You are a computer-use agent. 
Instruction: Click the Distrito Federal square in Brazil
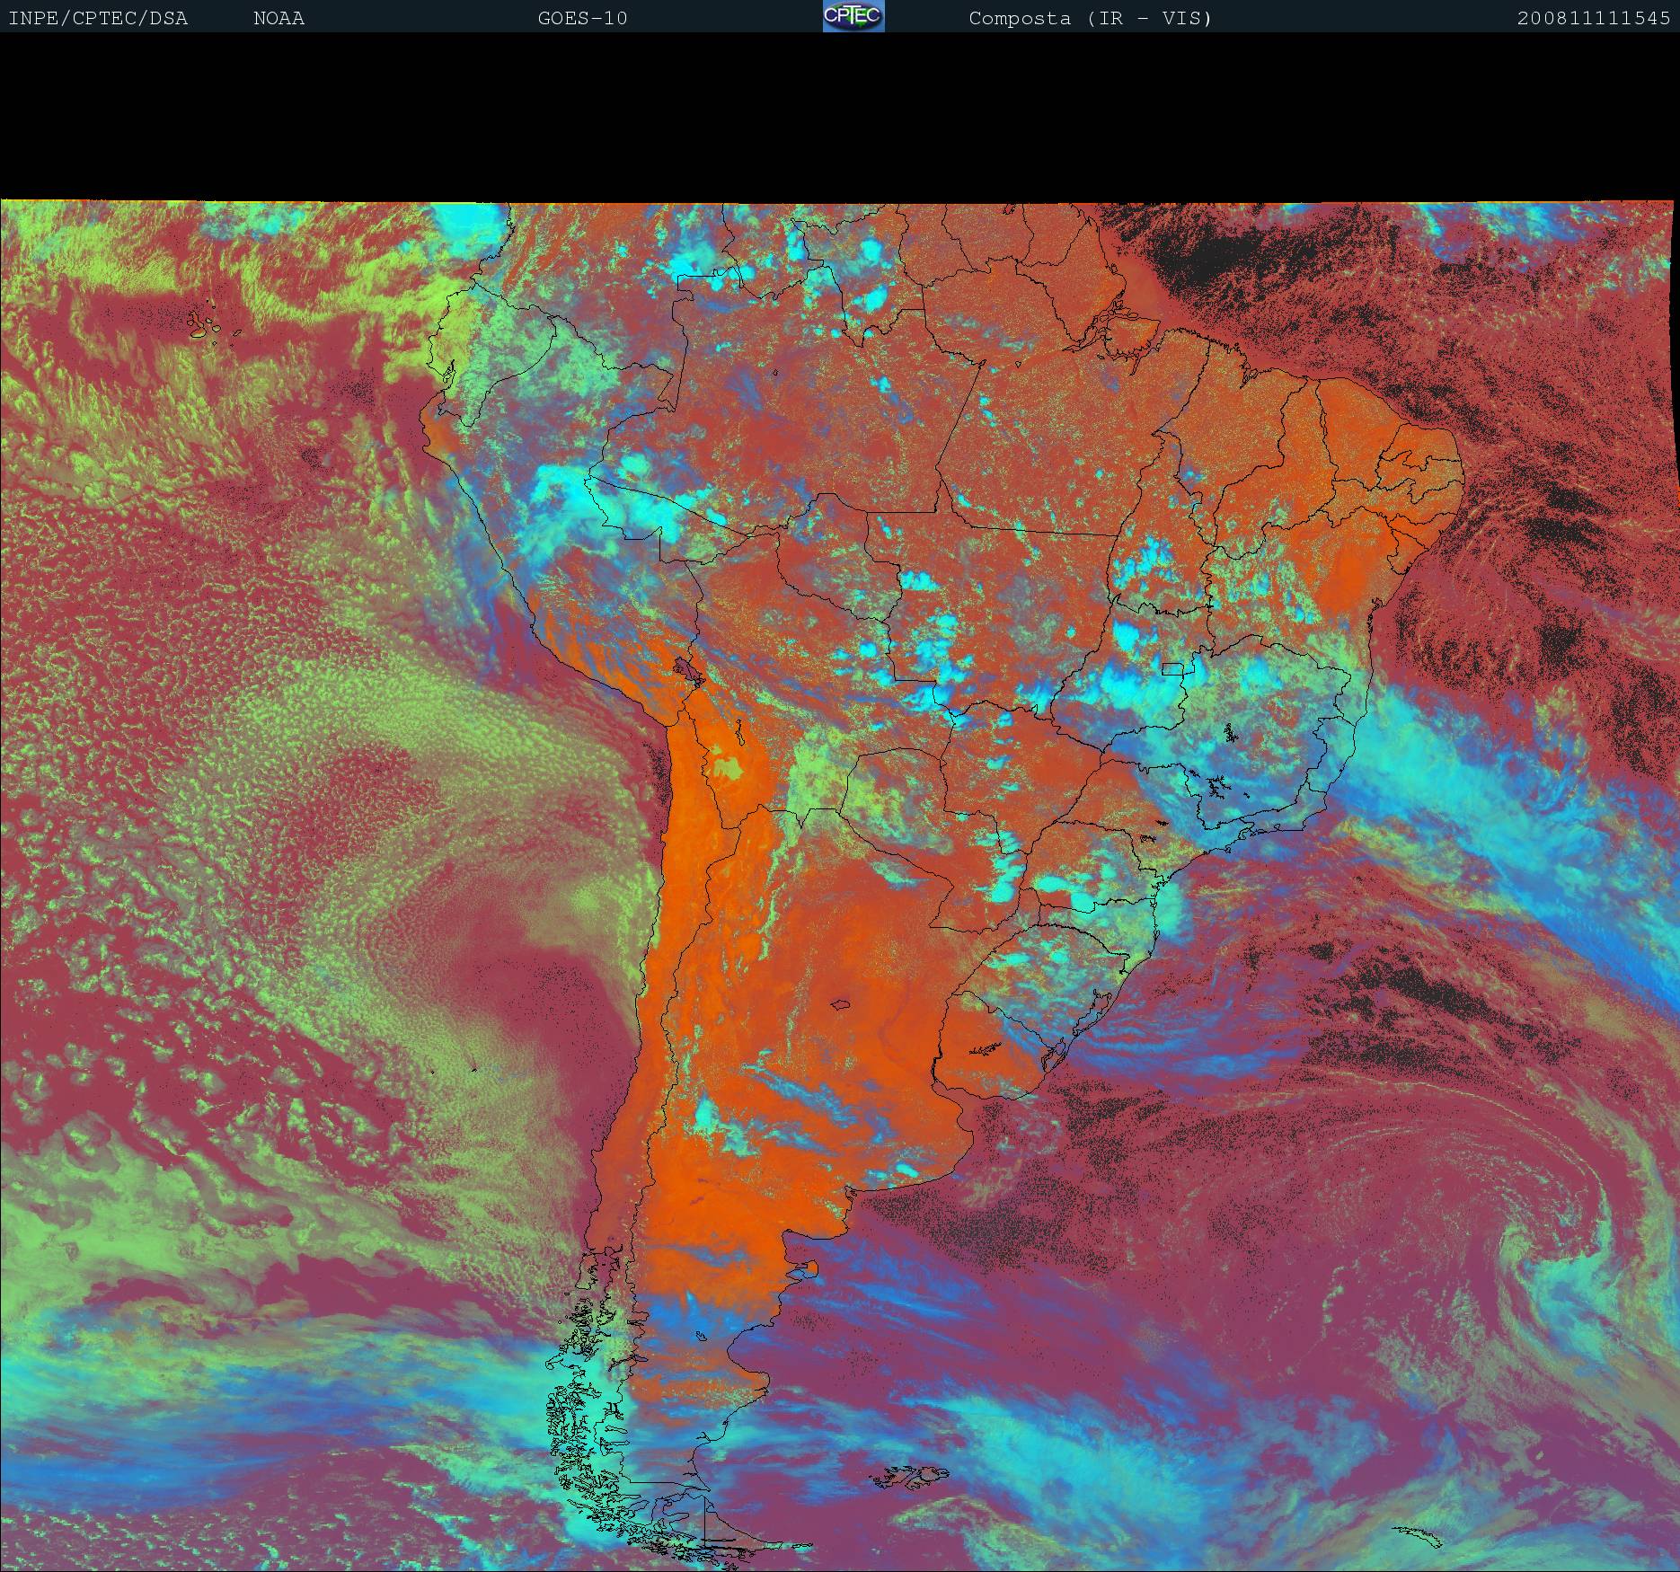pos(1172,668)
